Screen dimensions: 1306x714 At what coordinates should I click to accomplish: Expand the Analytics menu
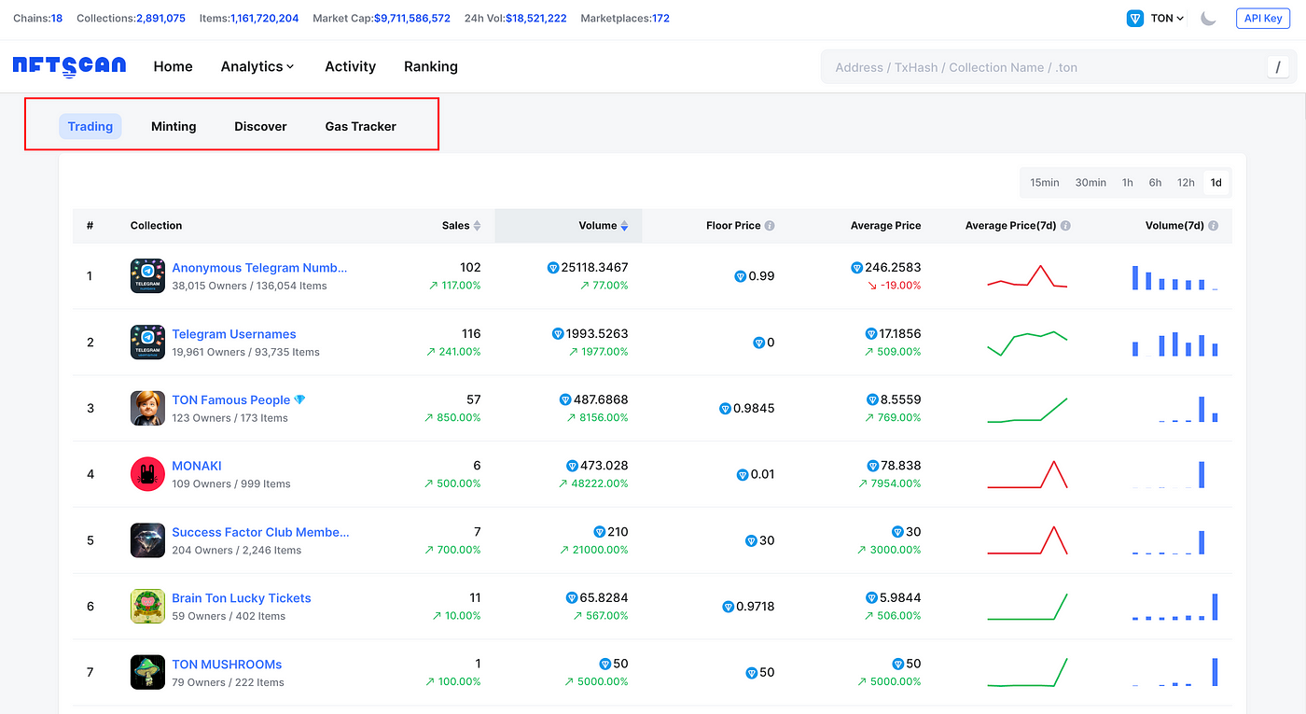(257, 66)
